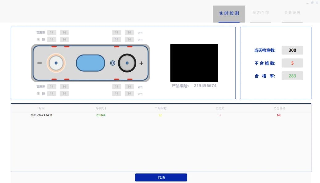Select the 合格率 value 283
The image size is (320, 183).
[x=292, y=76]
